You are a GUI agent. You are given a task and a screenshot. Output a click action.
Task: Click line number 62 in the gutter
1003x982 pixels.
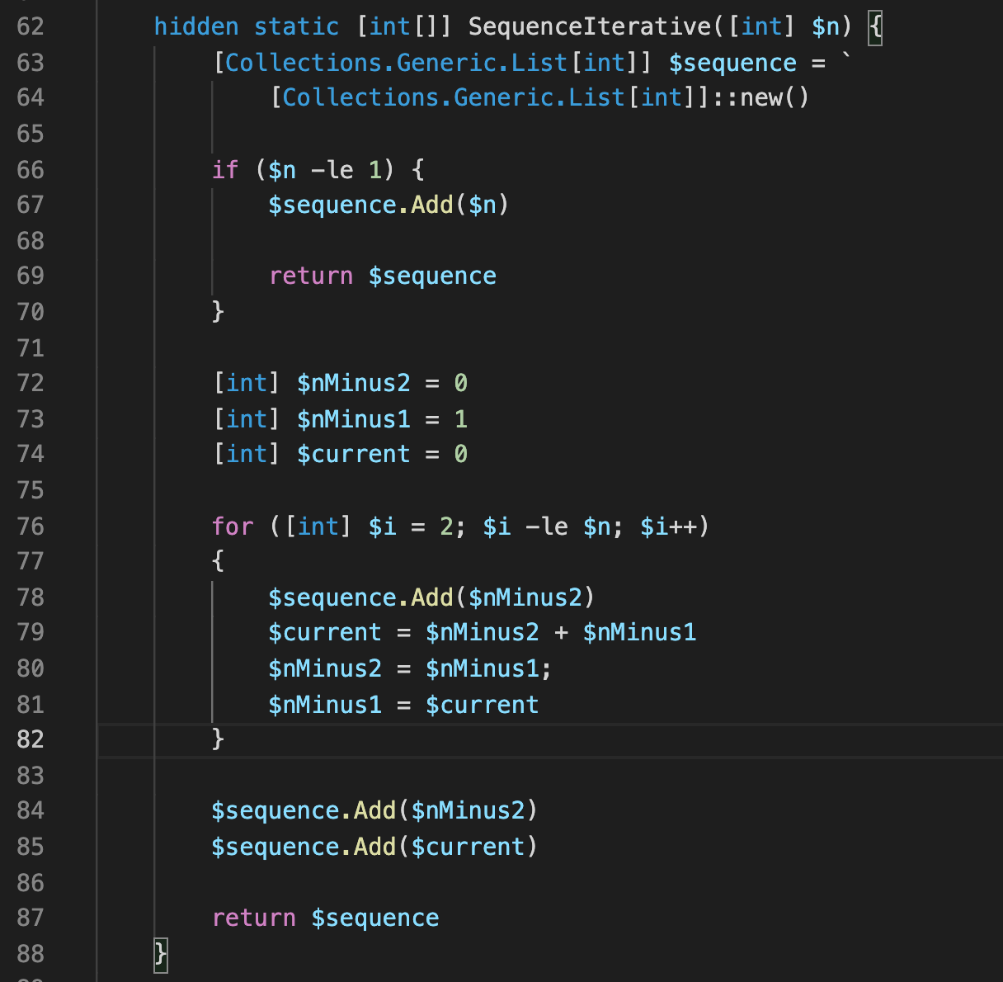(x=30, y=26)
